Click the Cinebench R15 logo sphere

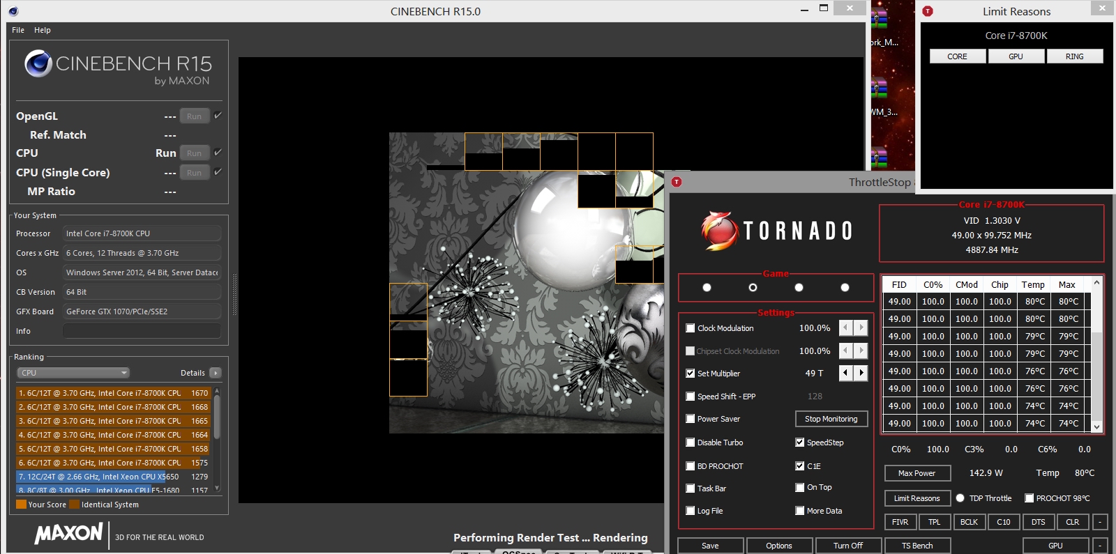click(x=38, y=63)
